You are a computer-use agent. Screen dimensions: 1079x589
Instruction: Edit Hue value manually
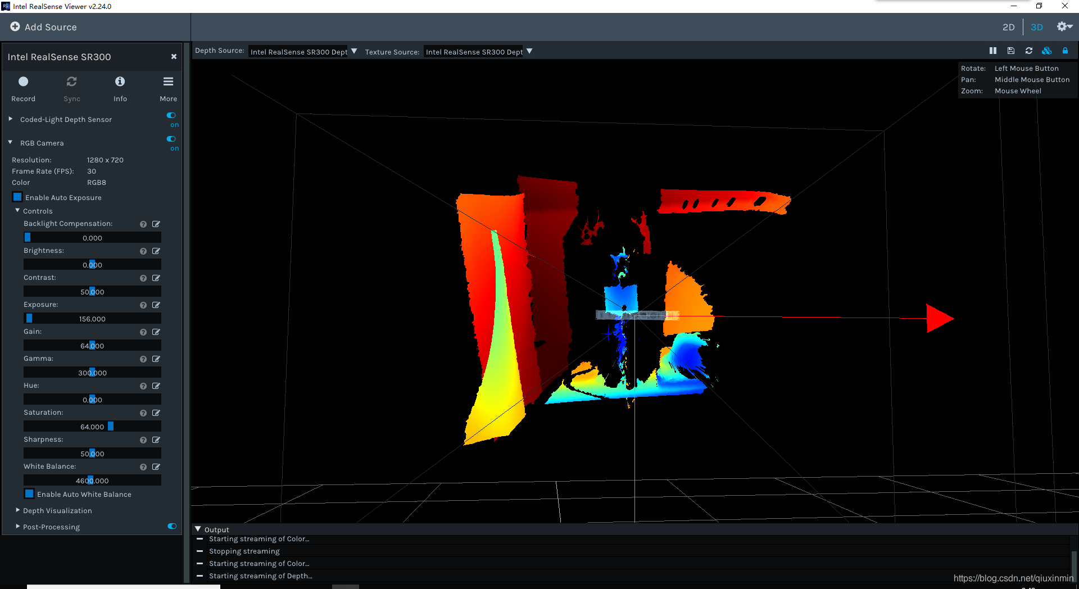[156, 386]
